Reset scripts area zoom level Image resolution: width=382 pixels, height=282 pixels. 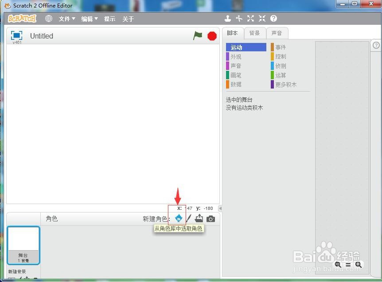pos(348,265)
